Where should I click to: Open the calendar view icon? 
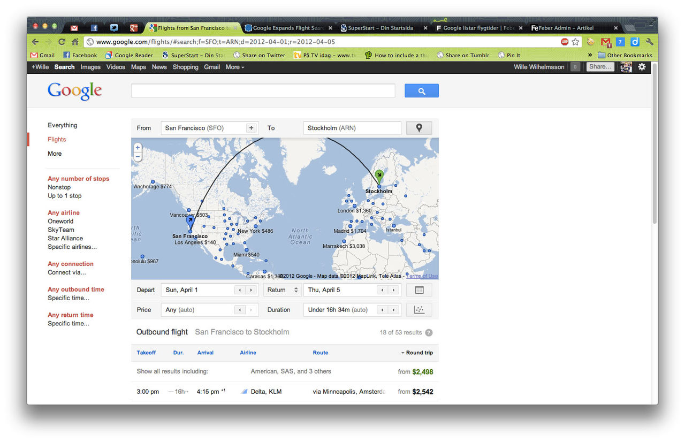click(x=419, y=289)
